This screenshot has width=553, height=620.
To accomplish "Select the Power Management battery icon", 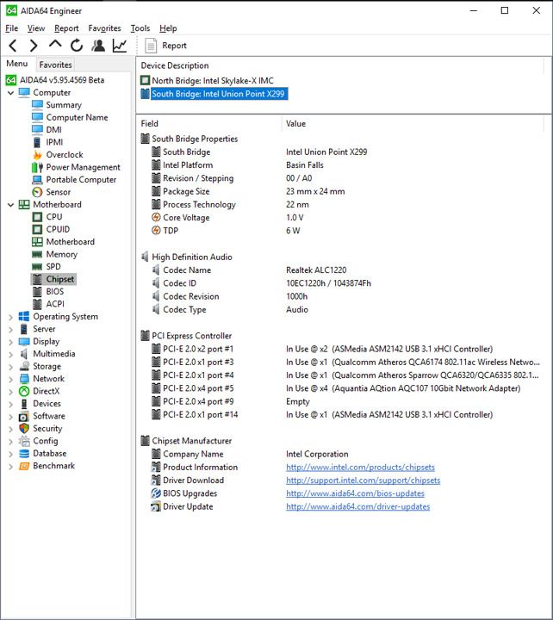I will (38, 167).
